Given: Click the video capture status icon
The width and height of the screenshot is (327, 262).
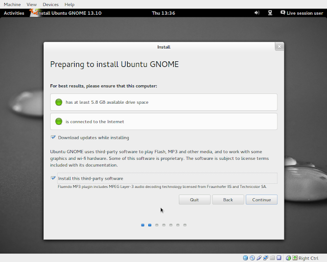Looking at the screenshot, I should click(279, 258).
